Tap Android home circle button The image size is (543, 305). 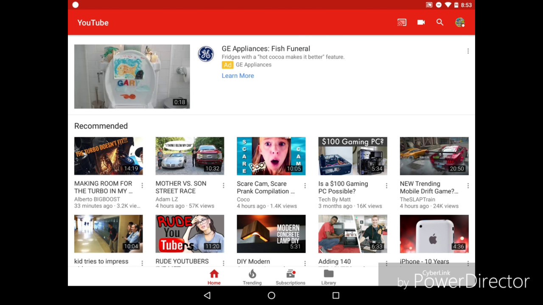click(271, 295)
